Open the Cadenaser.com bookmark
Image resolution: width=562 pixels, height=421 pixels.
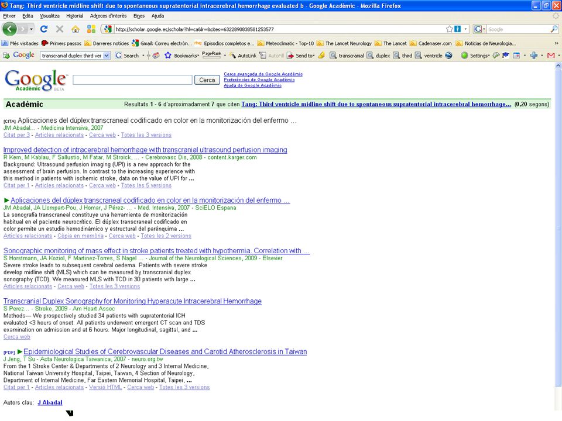[431, 43]
